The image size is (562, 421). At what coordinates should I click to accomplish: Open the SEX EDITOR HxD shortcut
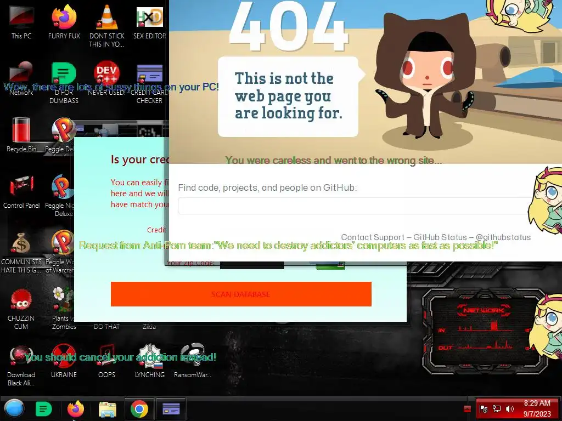(149, 22)
